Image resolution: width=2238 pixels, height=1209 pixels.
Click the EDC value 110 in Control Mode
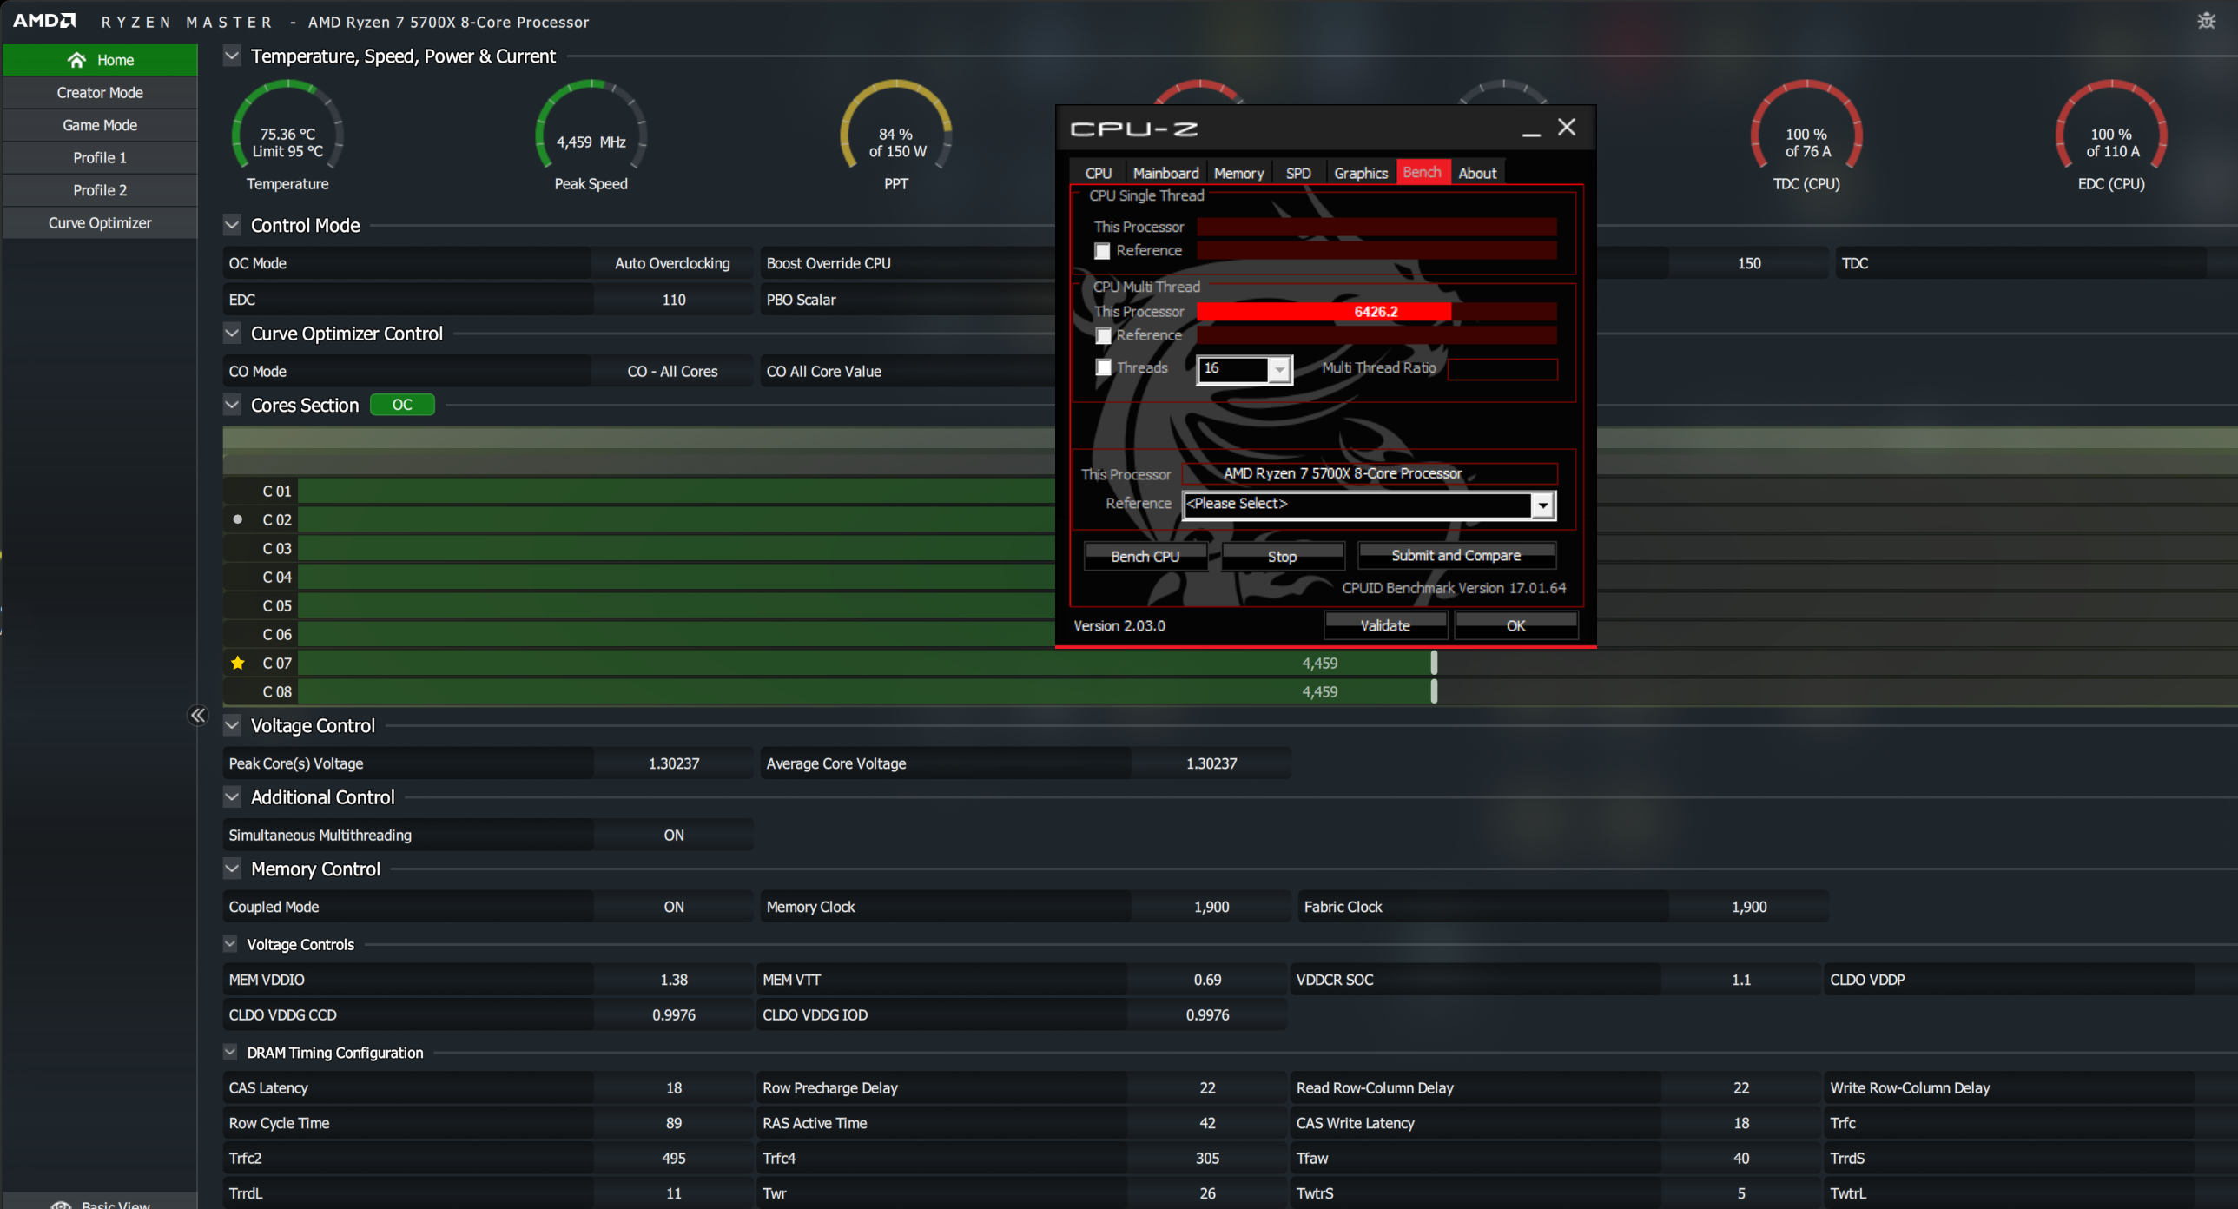point(673,300)
